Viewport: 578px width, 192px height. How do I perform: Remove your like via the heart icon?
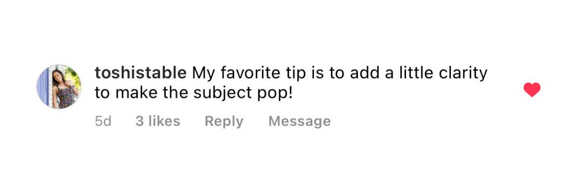click(532, 90)
